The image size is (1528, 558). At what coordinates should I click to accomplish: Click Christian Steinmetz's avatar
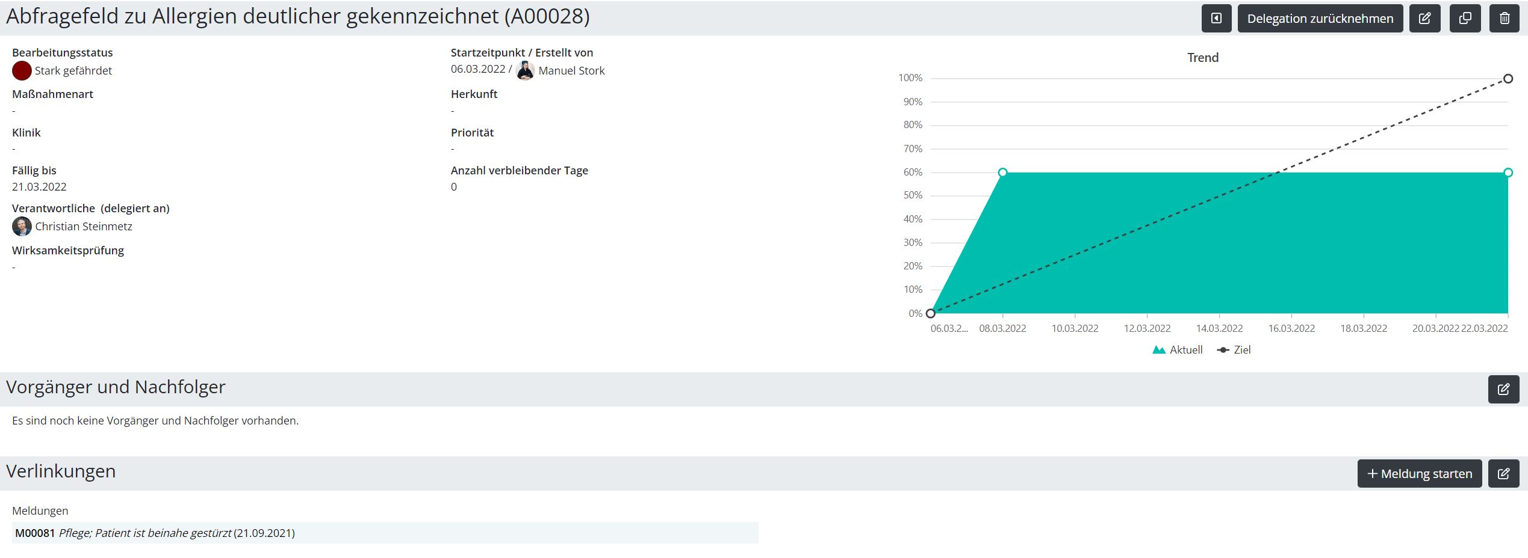pos(22,227)
